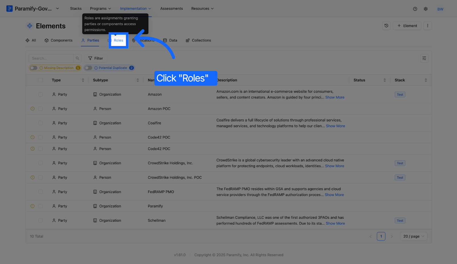
Task: Open the three-dot more options menu
Action: [x=428, y=26]
